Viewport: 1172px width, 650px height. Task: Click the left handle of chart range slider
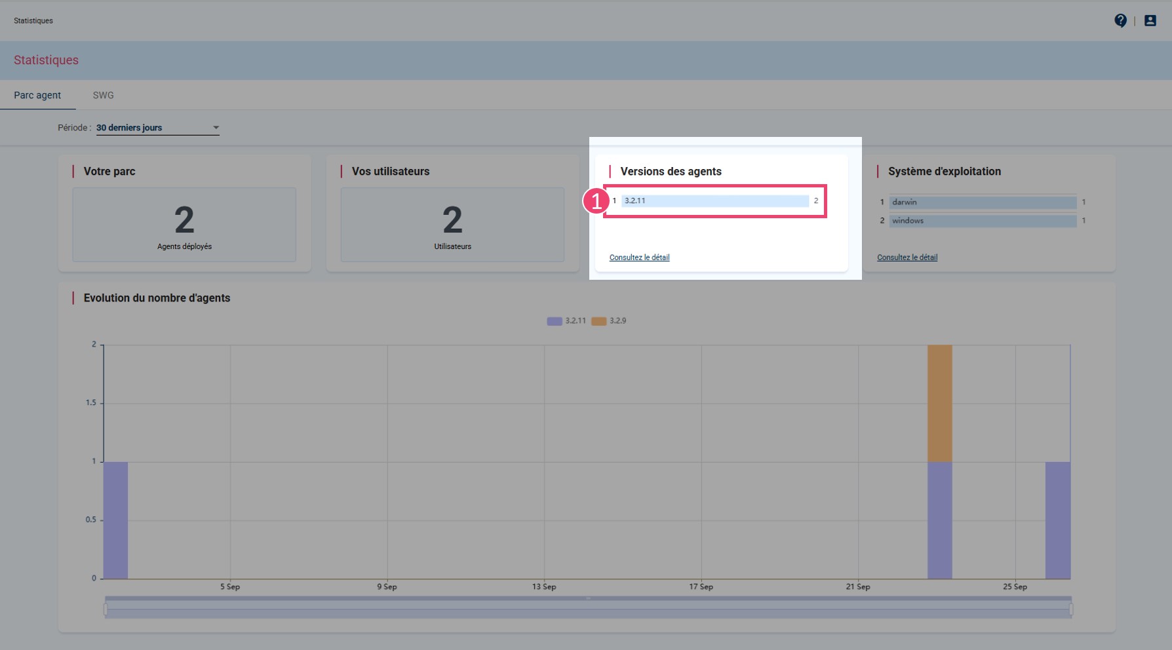click(106, 609)
